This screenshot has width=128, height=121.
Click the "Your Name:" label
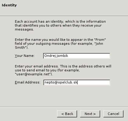click(x=25, y=56)
